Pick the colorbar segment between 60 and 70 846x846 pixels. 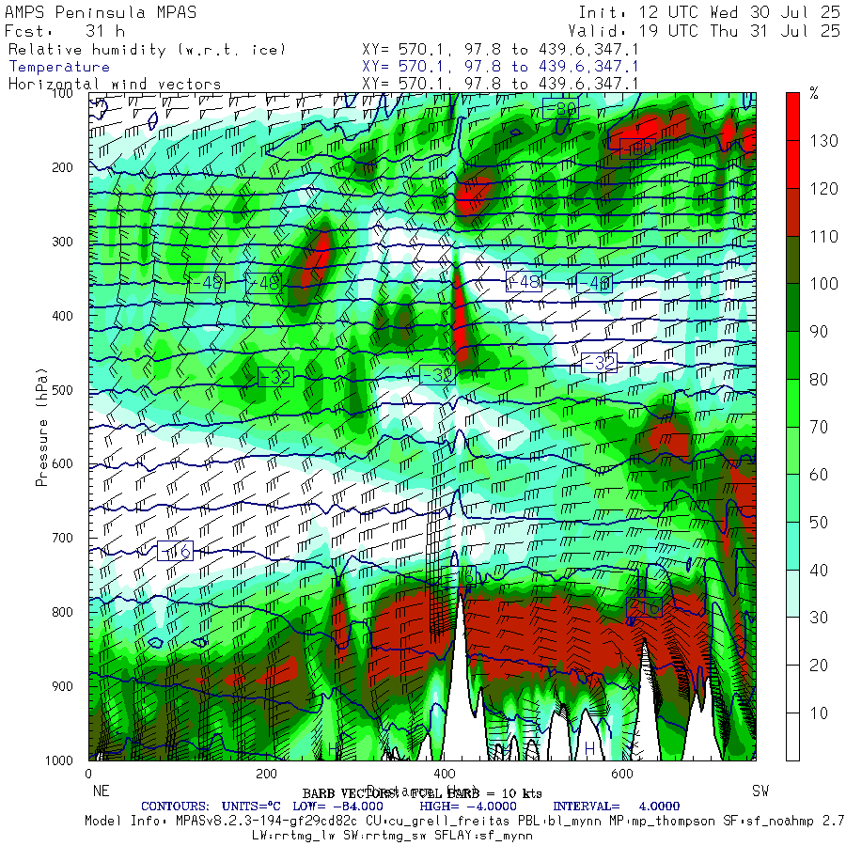(x=792, y=450)
